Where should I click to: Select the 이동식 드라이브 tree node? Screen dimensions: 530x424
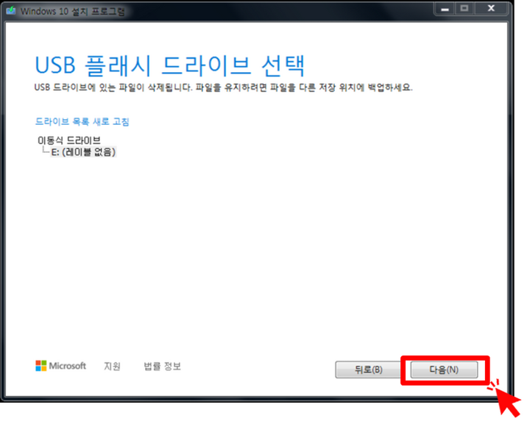pos(69,140)
